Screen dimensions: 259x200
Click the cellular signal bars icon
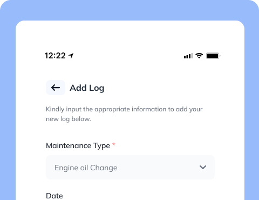(188, 56)
